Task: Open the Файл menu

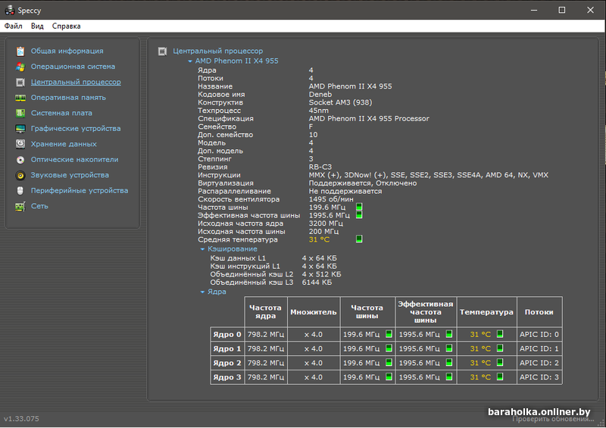Action: point(13,26)
